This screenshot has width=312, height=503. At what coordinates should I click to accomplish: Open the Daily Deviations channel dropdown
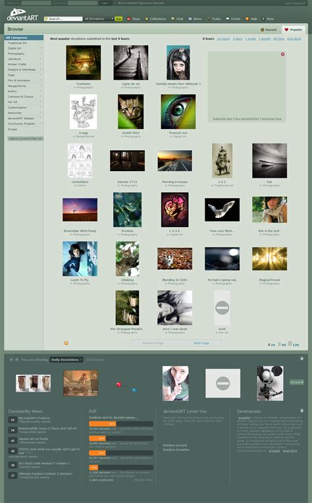pyautogui.click(x=66, y=359)
